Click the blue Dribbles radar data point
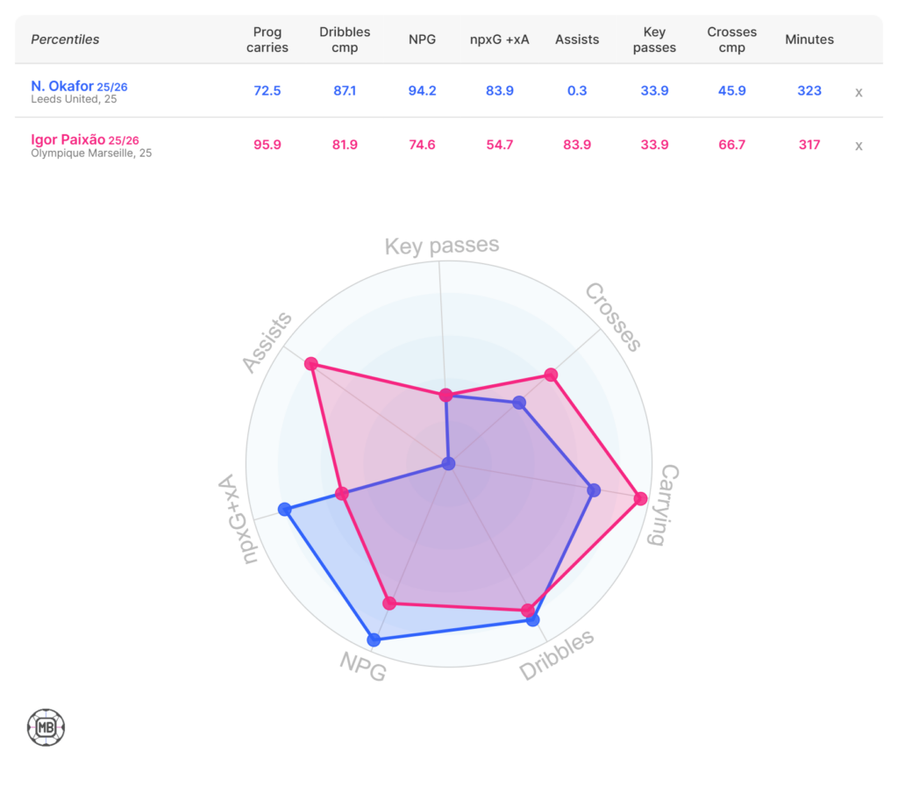Screen dimensions: 898x786 point(532,620)
